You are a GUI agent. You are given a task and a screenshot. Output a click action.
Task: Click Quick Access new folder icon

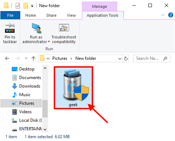[26, 6]
